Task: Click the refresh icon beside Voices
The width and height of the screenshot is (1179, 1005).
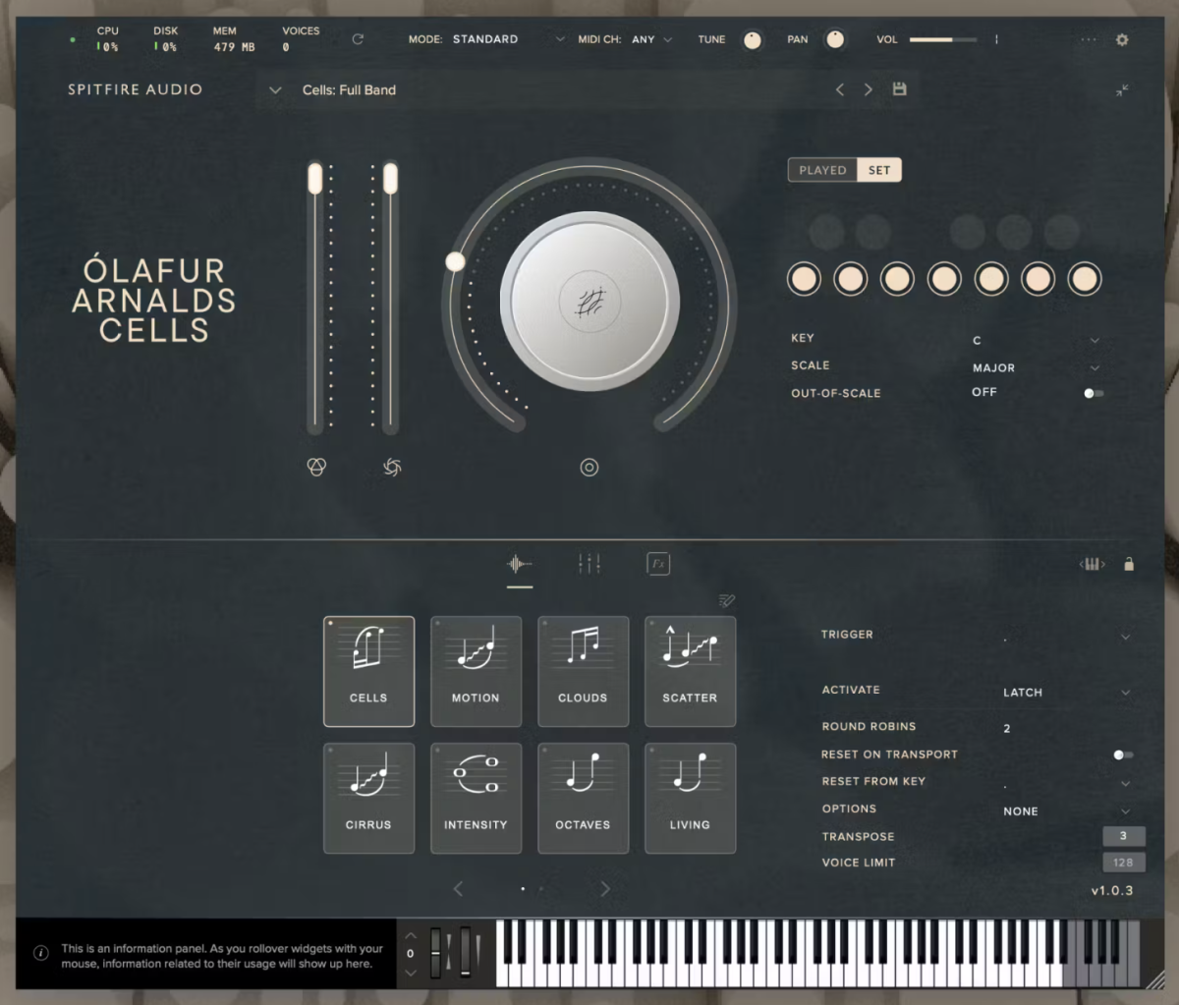Action: (x=358, y=39)
